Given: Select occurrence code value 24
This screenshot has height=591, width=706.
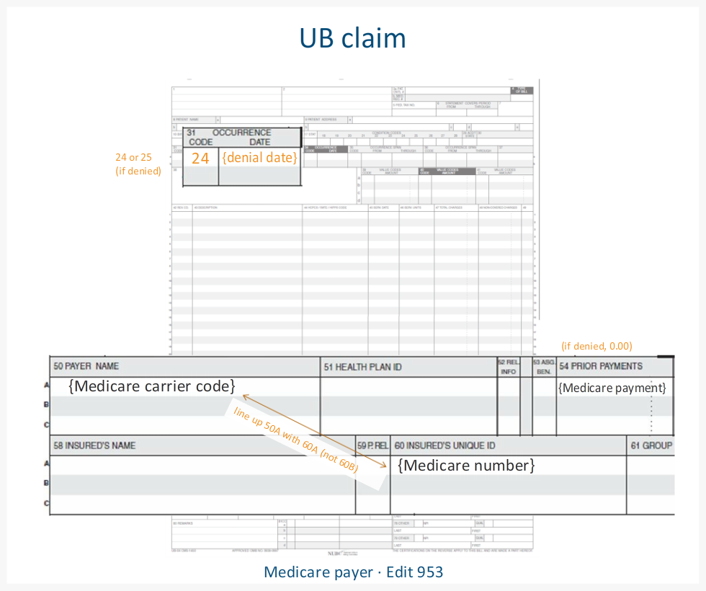Looking at the screenshot, I should coord(200,158).
